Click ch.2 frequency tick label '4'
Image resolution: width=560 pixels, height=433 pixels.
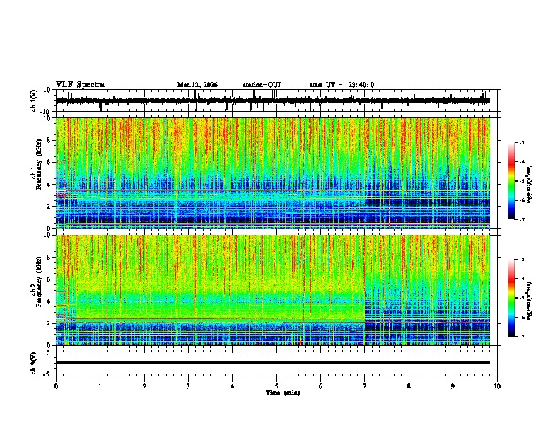[x=49, y=301]
